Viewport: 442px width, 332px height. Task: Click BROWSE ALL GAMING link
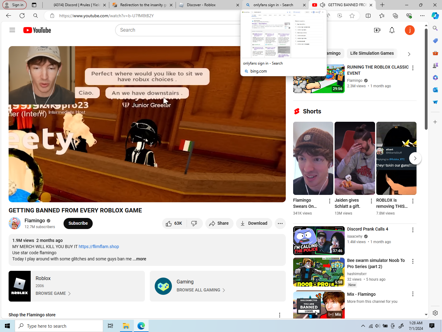click(201, 290)
